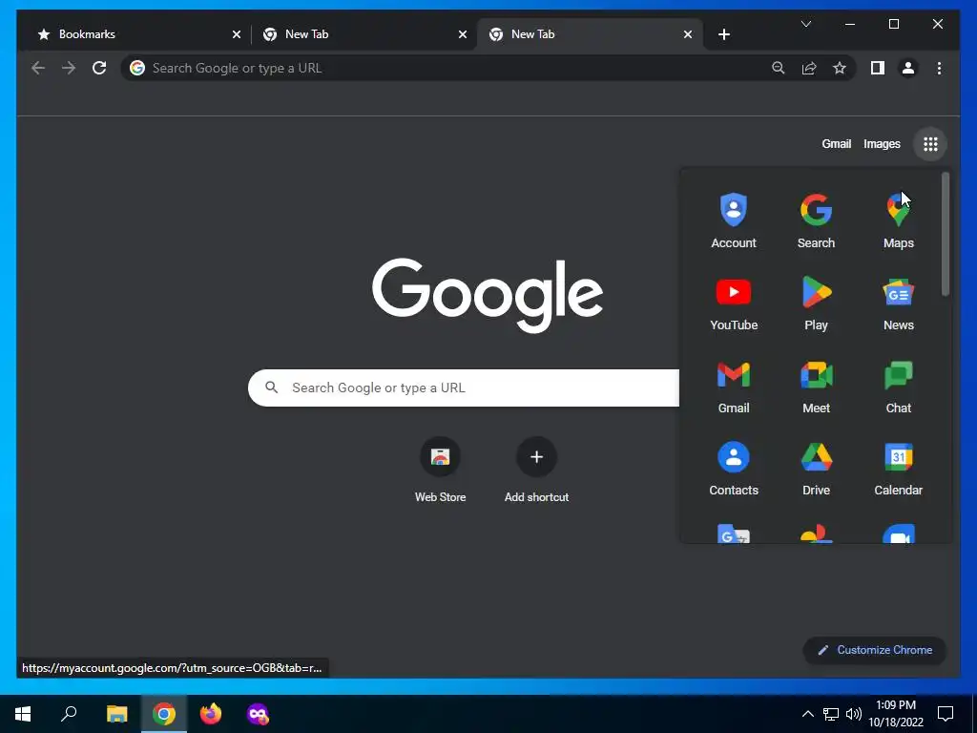This screenshot has height=733, width=977.
Task: Click the Google search box on page
Action: pyautogui.click(x=464, y=387)
